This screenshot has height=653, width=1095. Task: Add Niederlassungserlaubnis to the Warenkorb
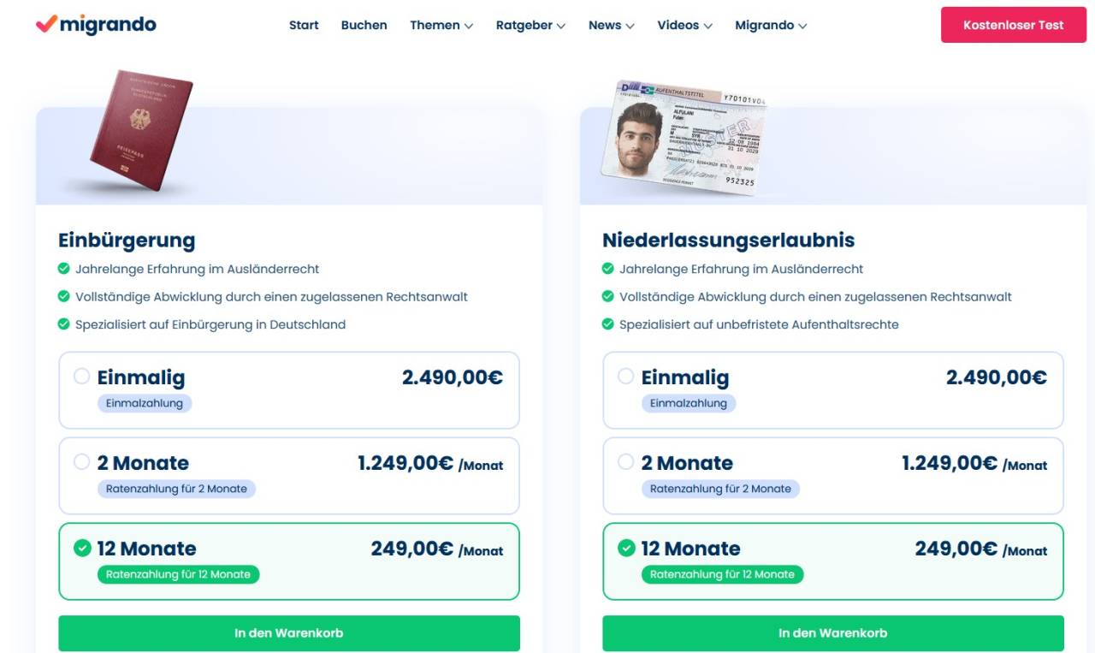click(x=833, y=633)
